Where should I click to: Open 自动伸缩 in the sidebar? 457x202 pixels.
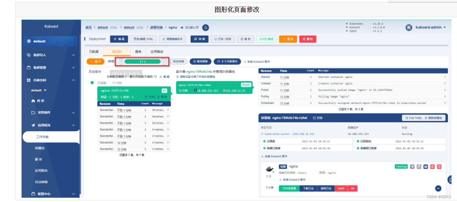coord(41,182)
